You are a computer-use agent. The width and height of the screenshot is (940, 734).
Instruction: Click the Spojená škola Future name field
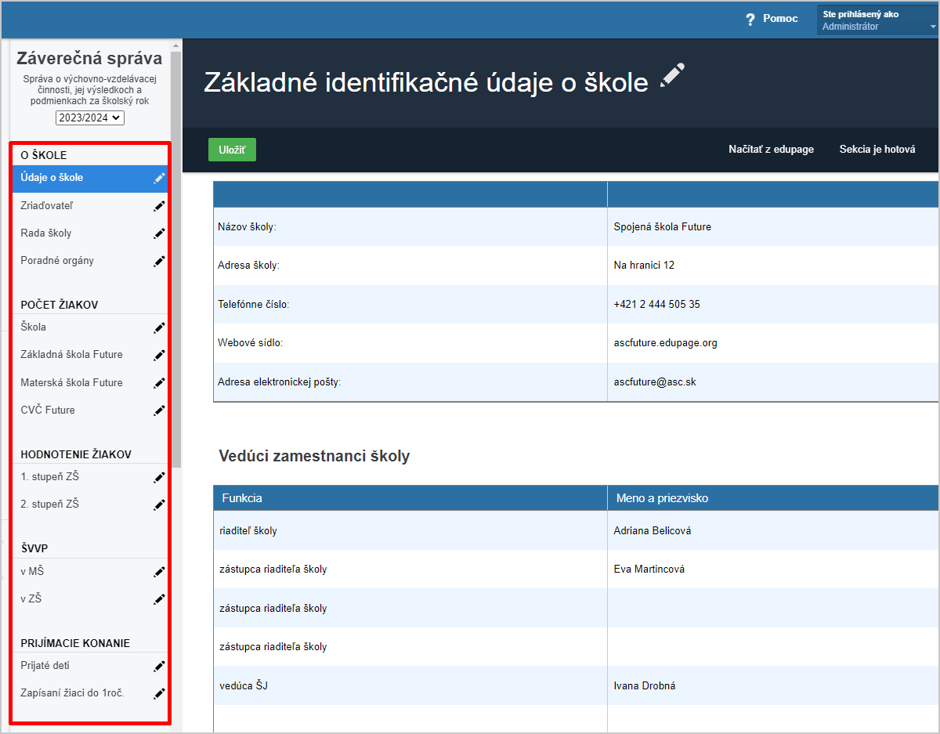773,227
